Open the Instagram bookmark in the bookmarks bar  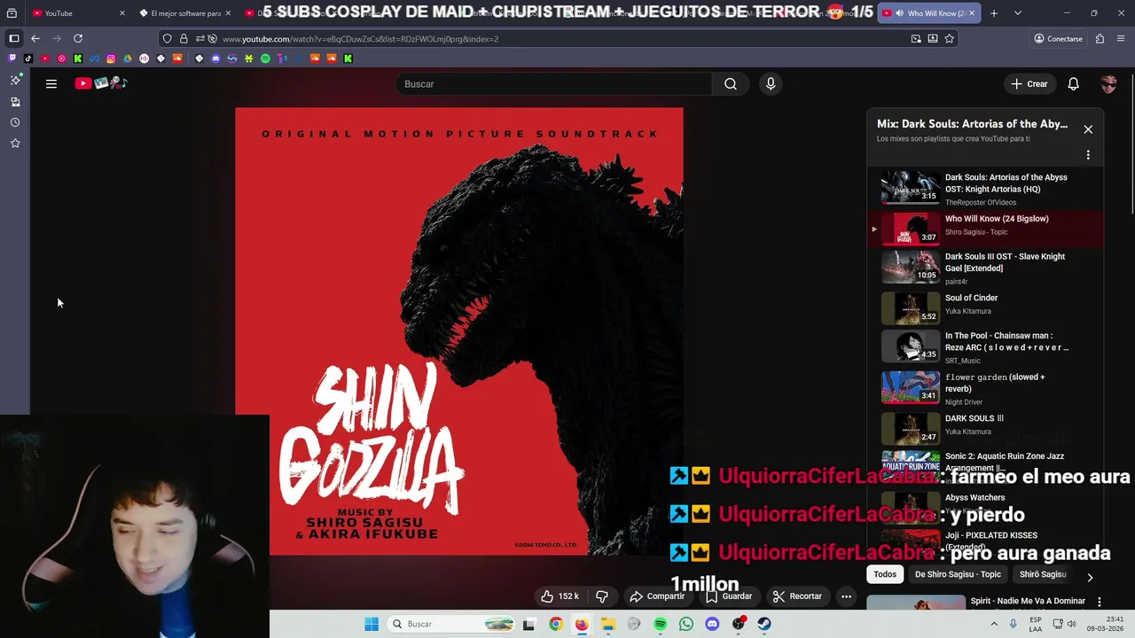click(x=111, y=58)
